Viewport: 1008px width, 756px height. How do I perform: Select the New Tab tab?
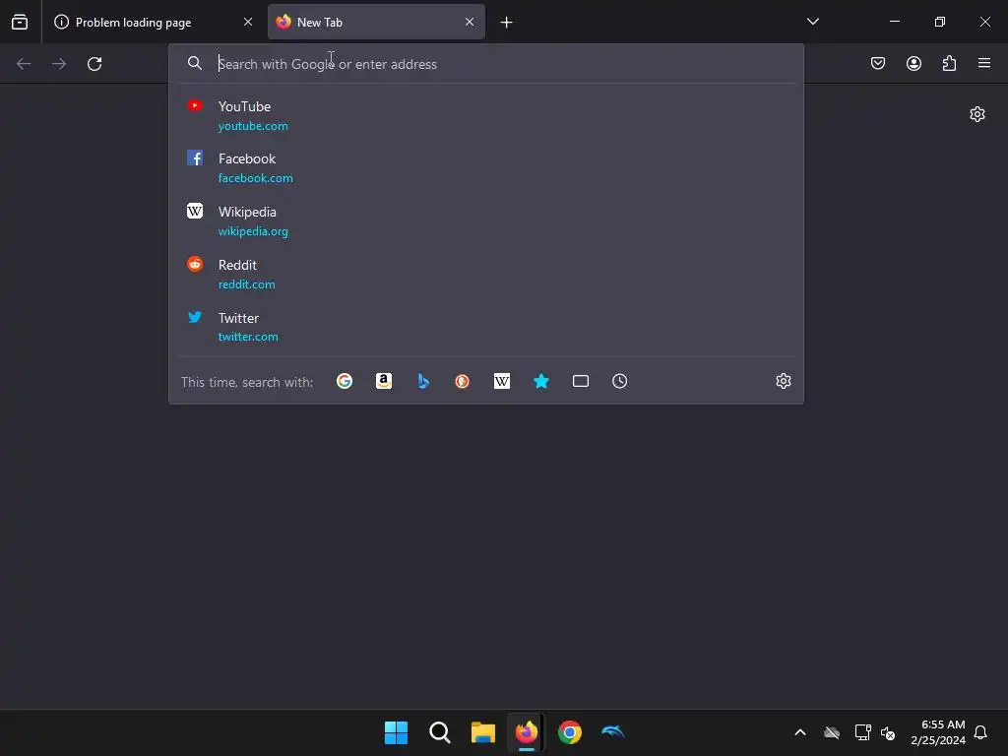(376, 22)
